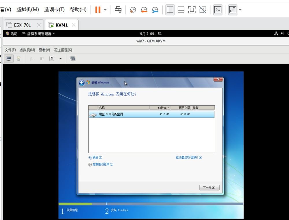Viewport: 289px width, 220px height.
Task: Select the KVM1 tab
Action: pyautogui.click(x=61, y=25)
